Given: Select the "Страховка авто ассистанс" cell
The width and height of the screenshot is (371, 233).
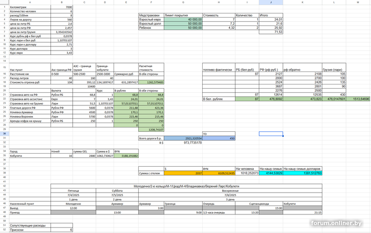Looking at the screenshot, I should click(30, 99).
